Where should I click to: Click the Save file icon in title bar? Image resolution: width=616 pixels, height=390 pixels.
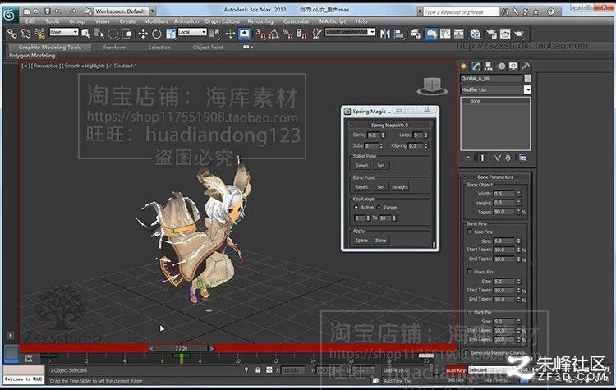(x=47, y=11)
